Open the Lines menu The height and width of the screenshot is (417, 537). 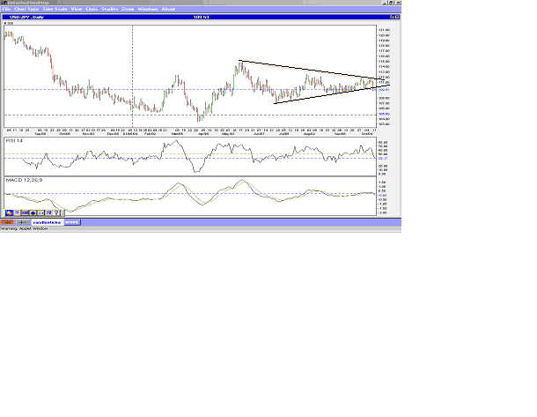(92, 9)
